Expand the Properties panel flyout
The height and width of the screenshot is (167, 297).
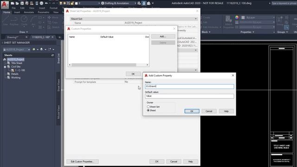coord(247,32)
